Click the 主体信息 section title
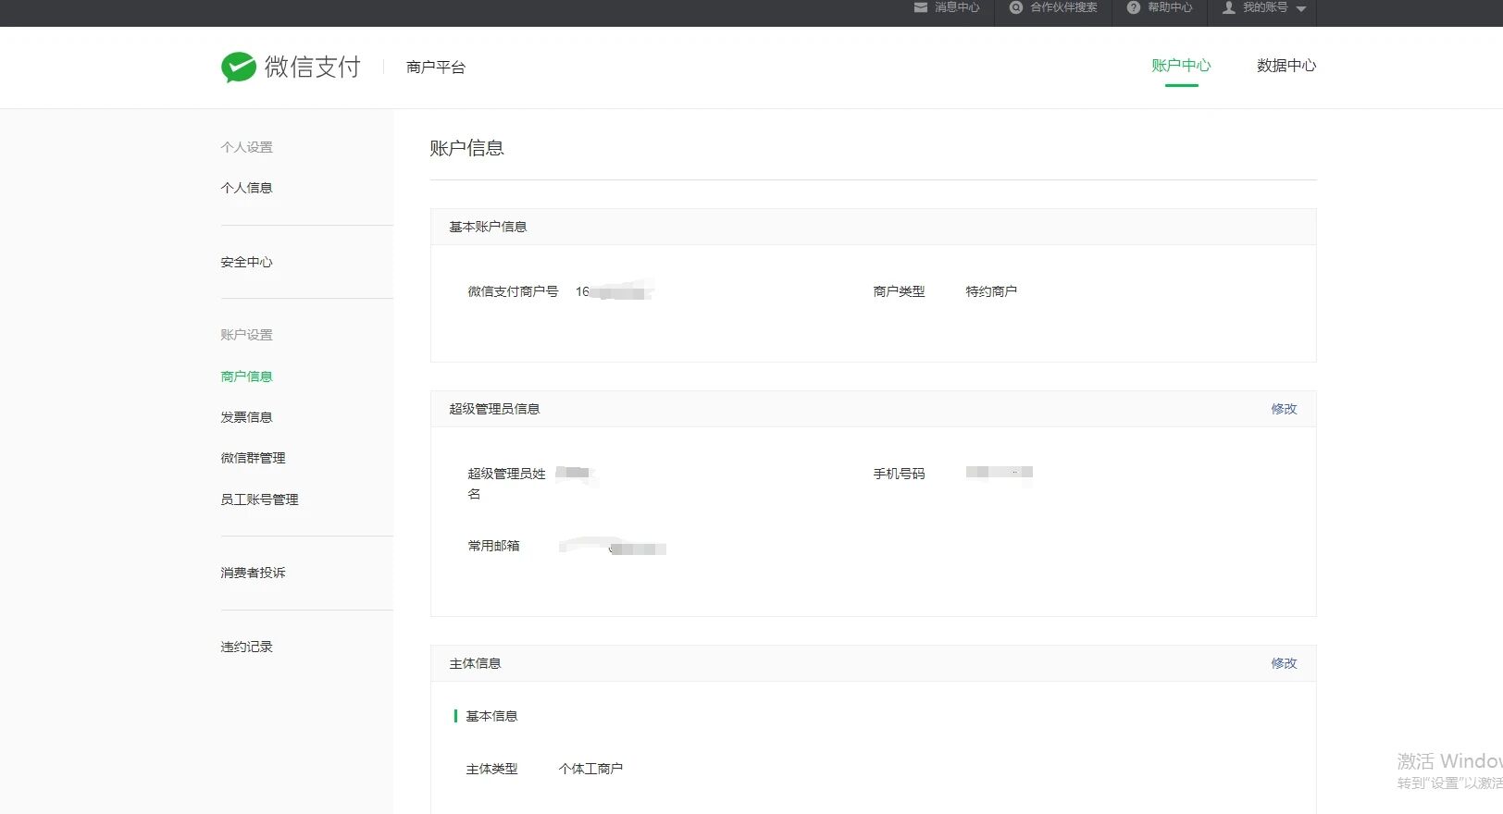Viewport: 1503px width, 814px height. [x=475, y=663]
